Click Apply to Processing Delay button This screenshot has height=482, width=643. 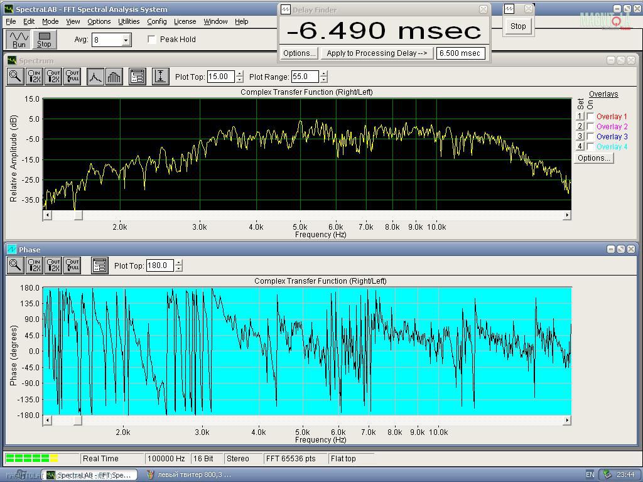coord(377,53)
